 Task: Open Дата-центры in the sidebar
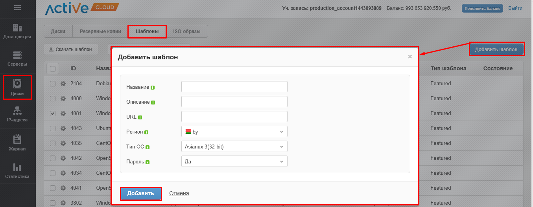tap(17, 31)
